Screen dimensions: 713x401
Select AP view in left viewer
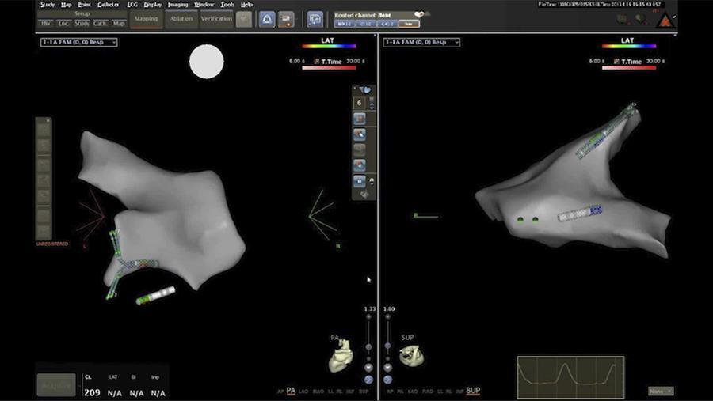[280, 392]
